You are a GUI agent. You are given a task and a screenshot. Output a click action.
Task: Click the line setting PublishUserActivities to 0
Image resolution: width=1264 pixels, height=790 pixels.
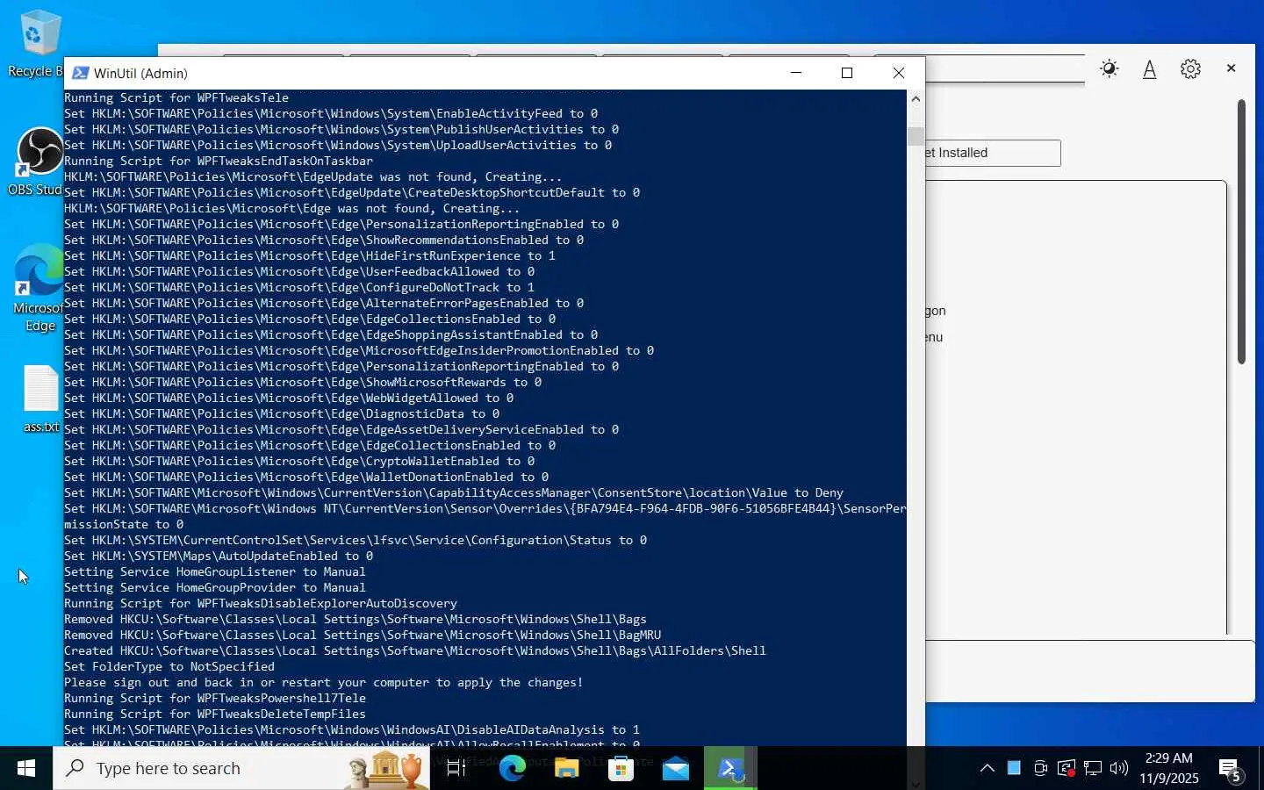(341, 129)
